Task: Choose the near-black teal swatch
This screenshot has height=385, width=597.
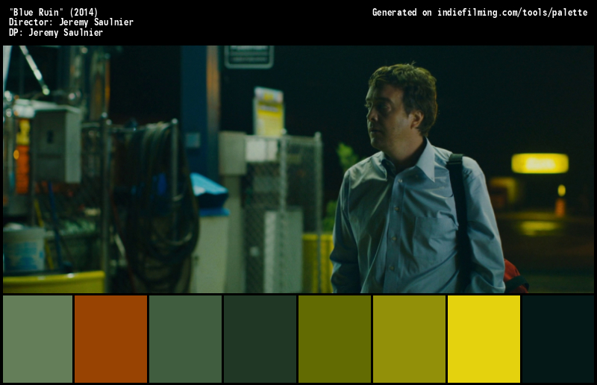Action: [557, 339]
